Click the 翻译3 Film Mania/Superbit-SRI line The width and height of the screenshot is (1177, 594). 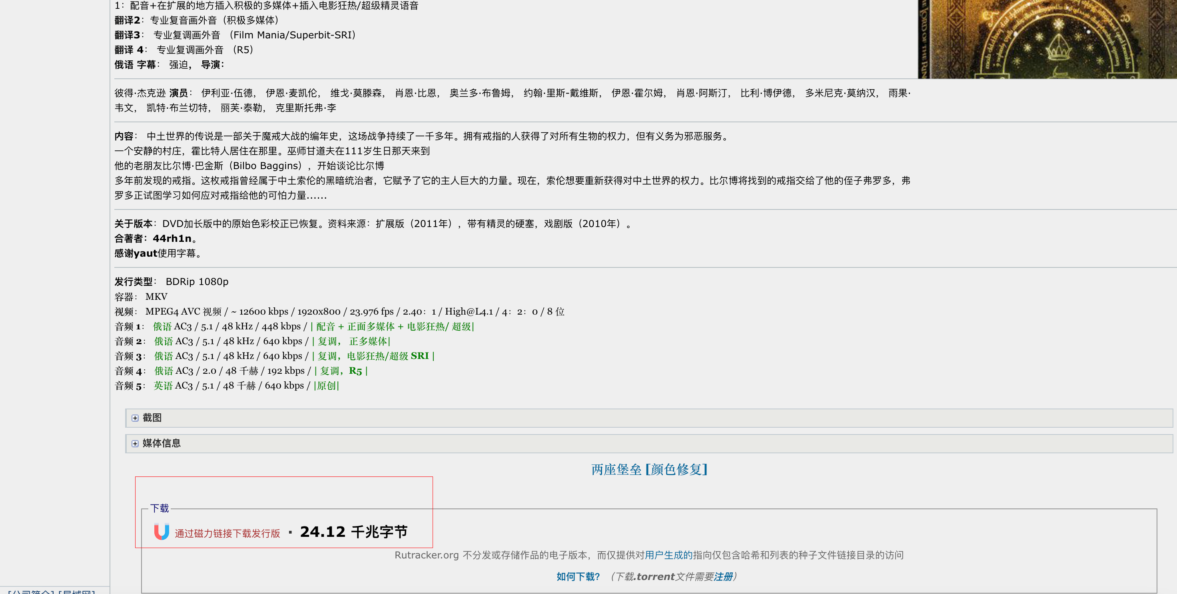[235, 35]
